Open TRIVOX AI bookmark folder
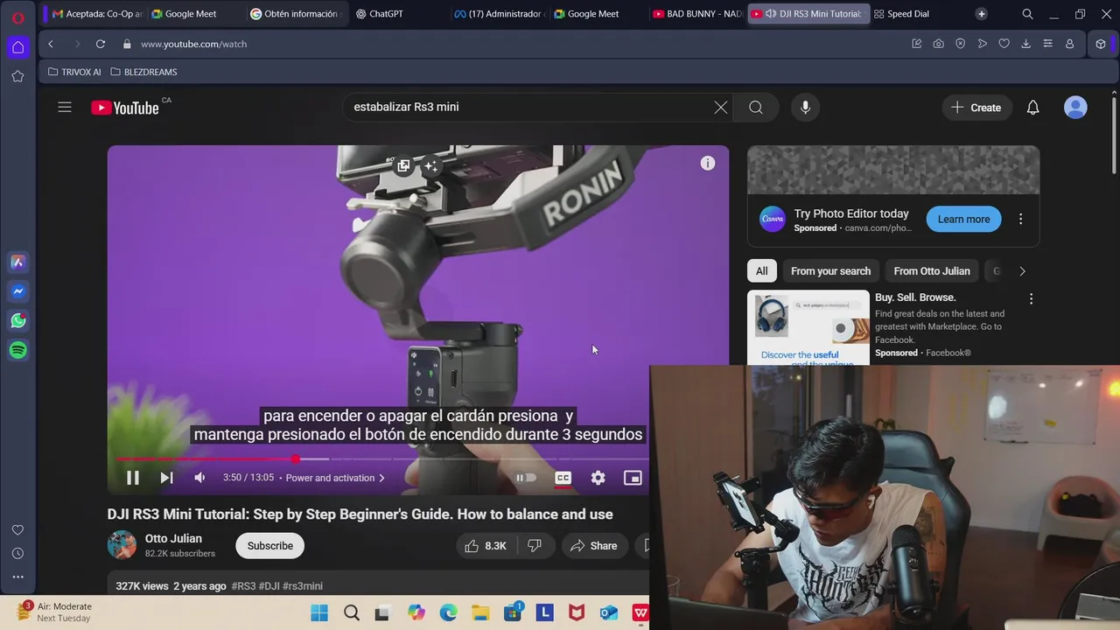Viewport: 1120px width, 630px height. coord(74,72)
